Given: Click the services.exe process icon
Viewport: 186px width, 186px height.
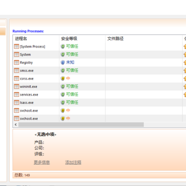Looking at the screenshot, I should (17, 95).
